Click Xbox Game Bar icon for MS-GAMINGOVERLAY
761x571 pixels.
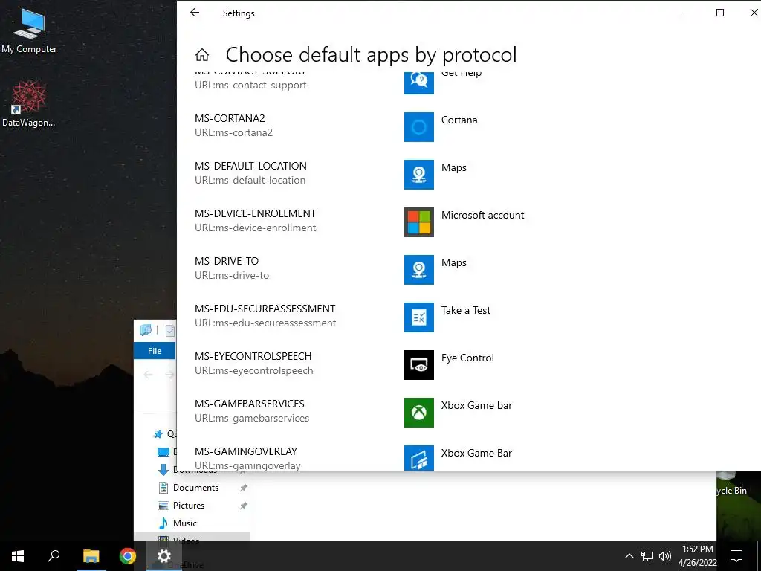pyautogui.click(x=419, y=457)
